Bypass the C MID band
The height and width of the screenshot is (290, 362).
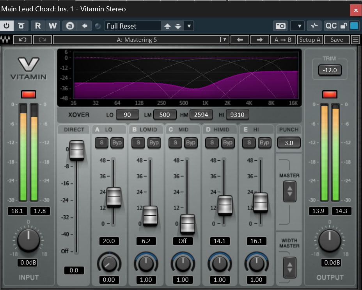(190, 143)
